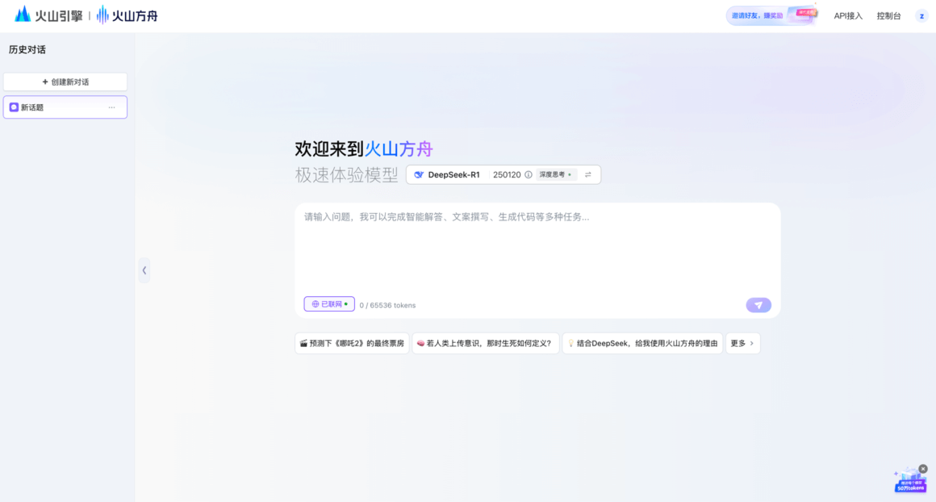Open the API接入 menu item
Viewport: 936px width, 502px height.
click(x=848, y=15)
